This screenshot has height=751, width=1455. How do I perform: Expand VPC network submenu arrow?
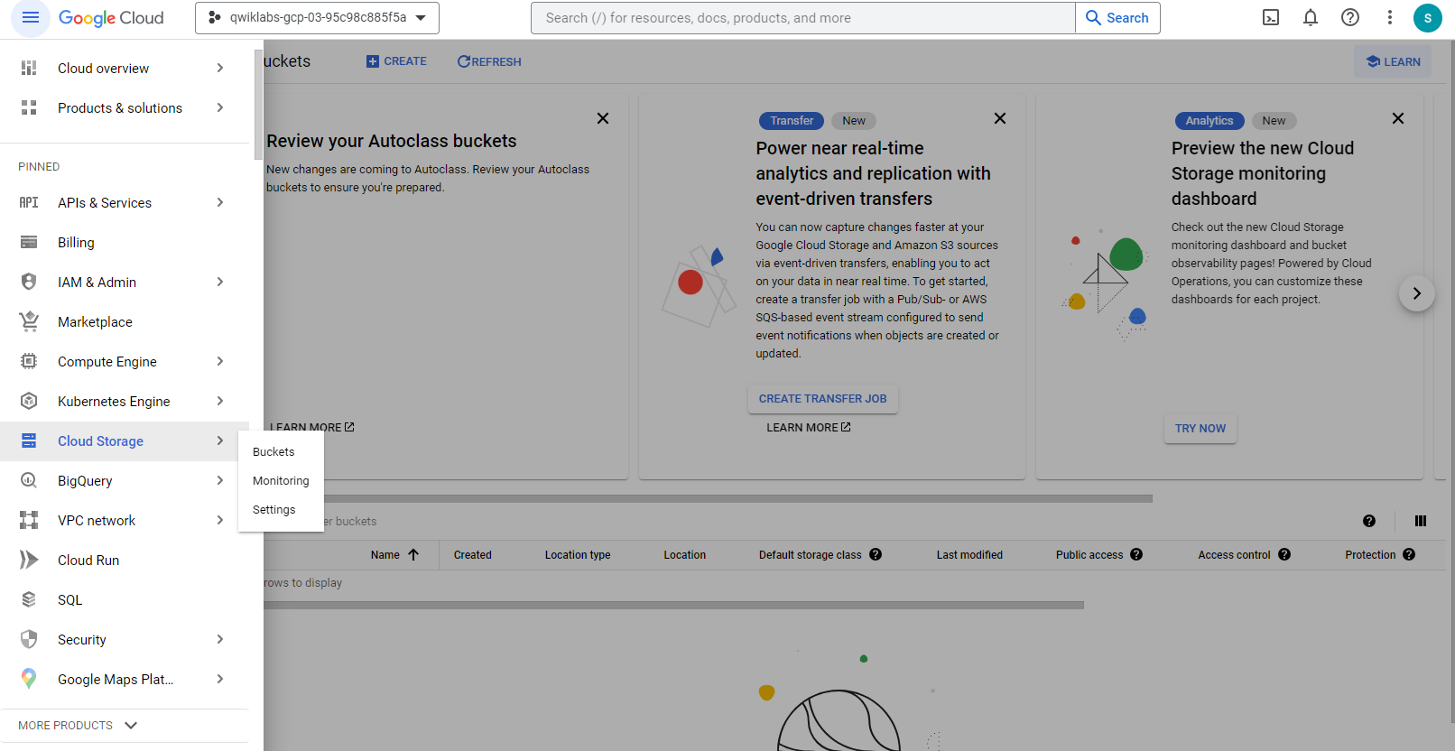[x=220, y=520]
